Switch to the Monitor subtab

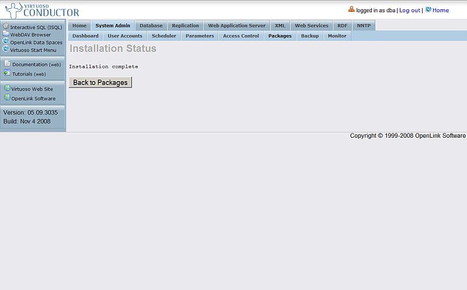pos(337,36)
